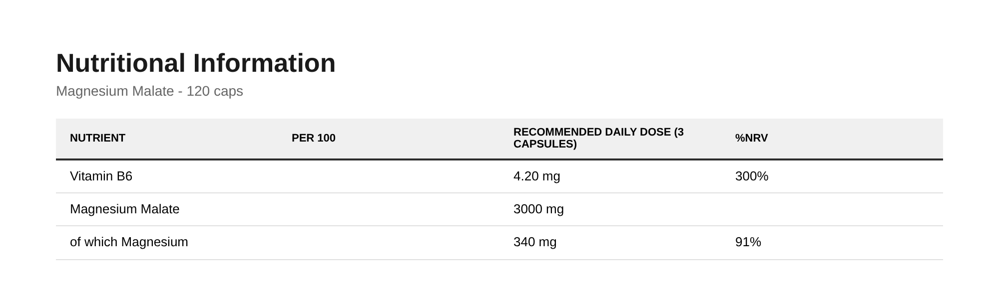Click the %NRV column header
The height and width of the screenshot is (308, 999).
(751, 138)
